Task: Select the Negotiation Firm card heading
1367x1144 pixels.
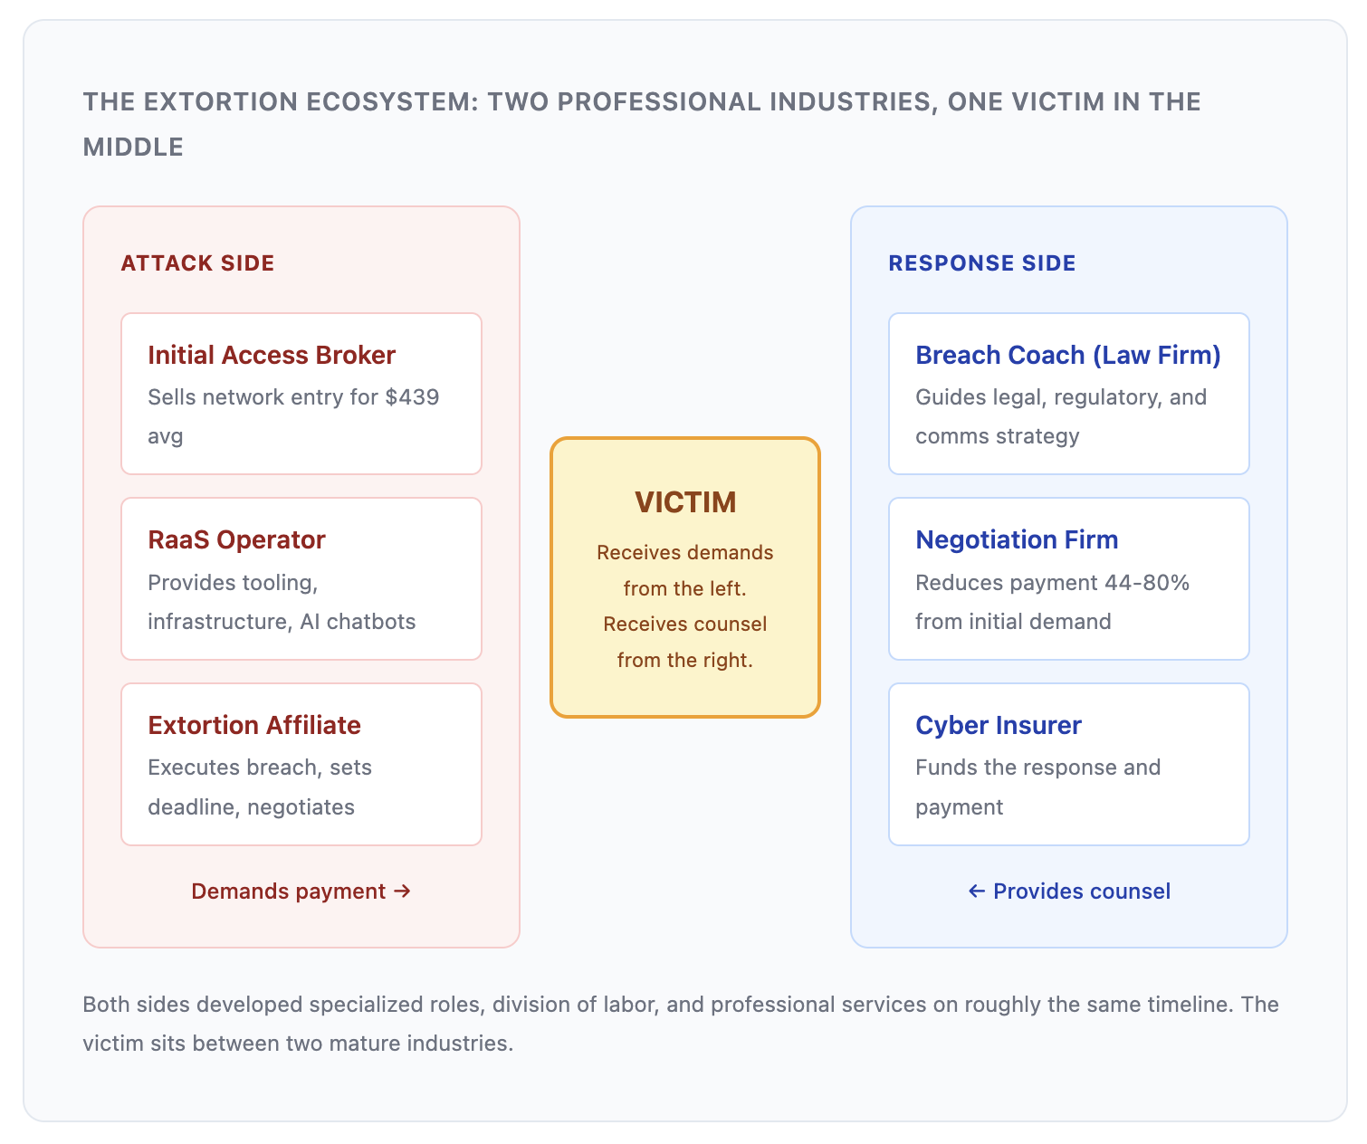Action: click(1017, 539)
